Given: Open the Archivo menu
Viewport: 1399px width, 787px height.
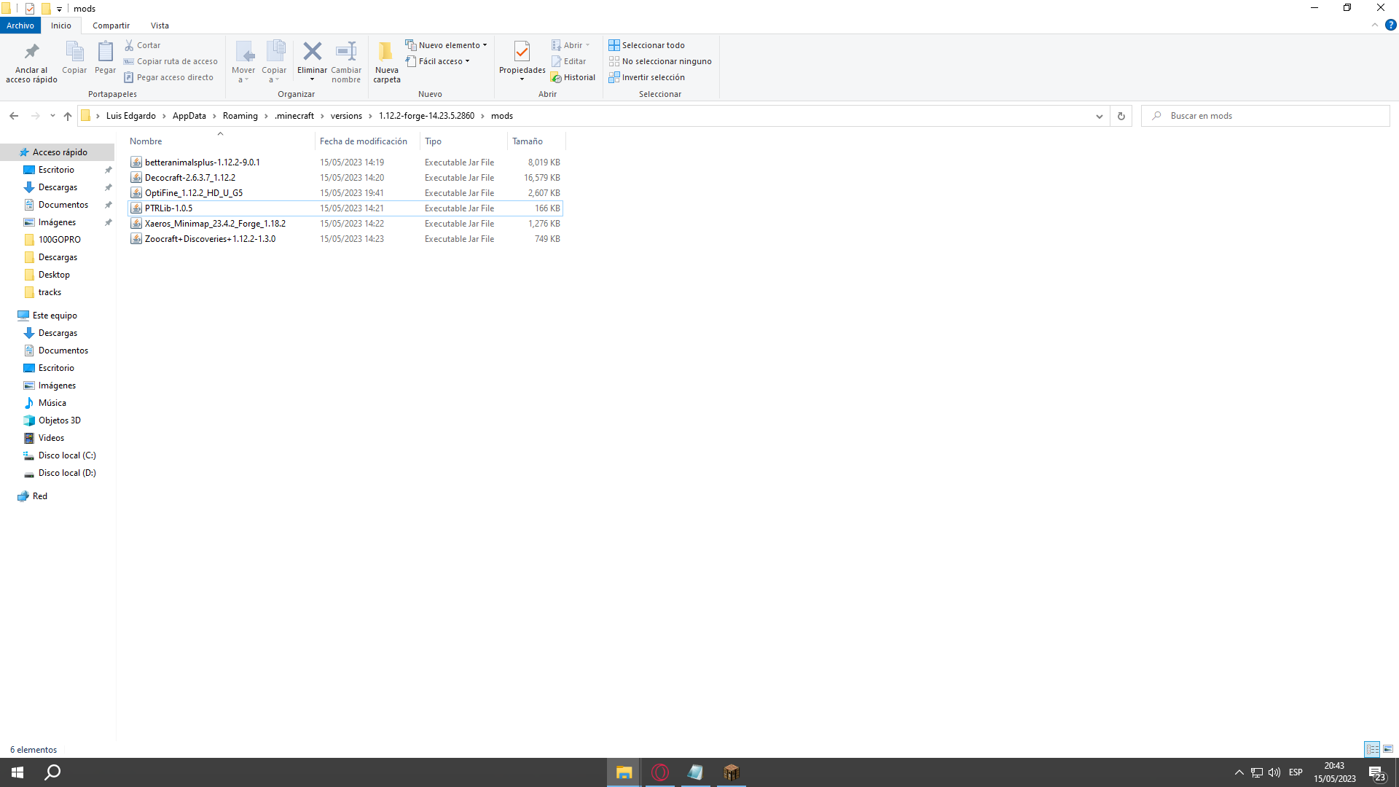Looking at the screenshot, I should tap(20, 26).
